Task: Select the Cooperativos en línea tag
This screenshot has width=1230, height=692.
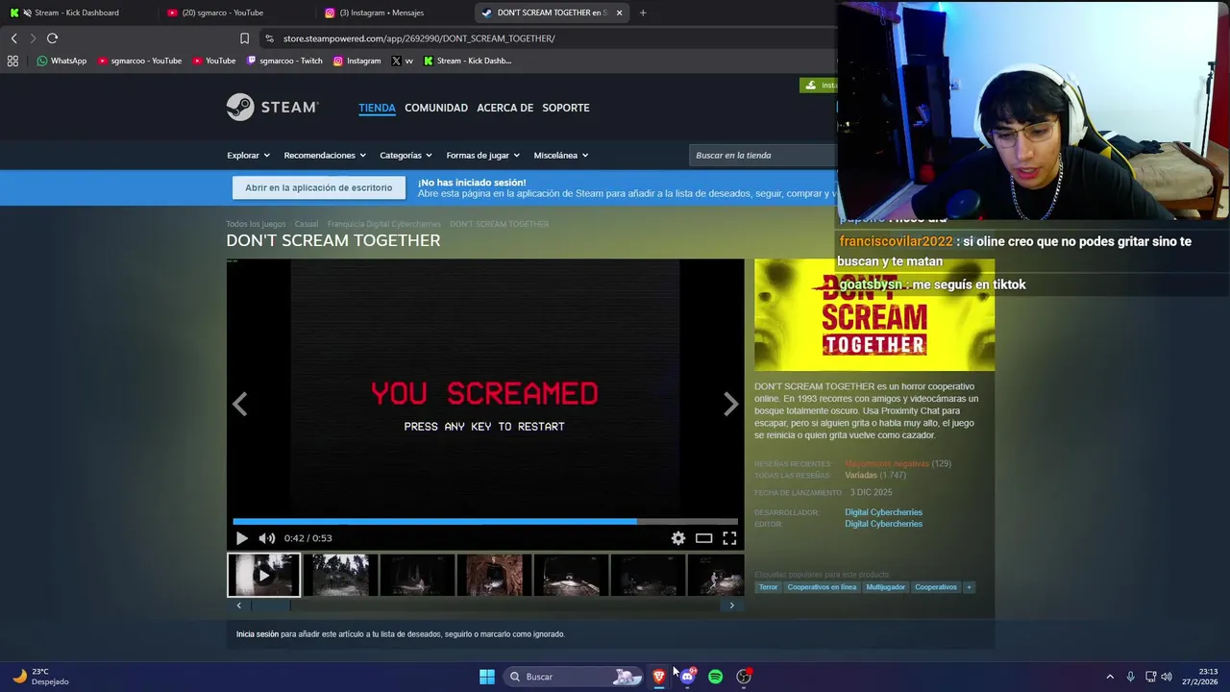Action: [822, 587]
